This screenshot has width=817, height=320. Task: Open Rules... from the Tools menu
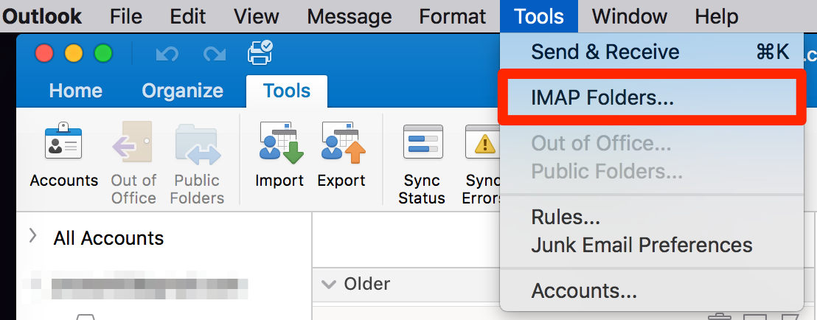coord(565,217)
